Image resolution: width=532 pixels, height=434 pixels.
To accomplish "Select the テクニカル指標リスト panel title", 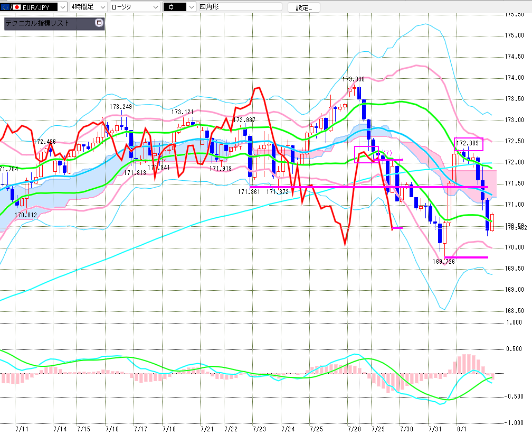I will tap(37, 23).
